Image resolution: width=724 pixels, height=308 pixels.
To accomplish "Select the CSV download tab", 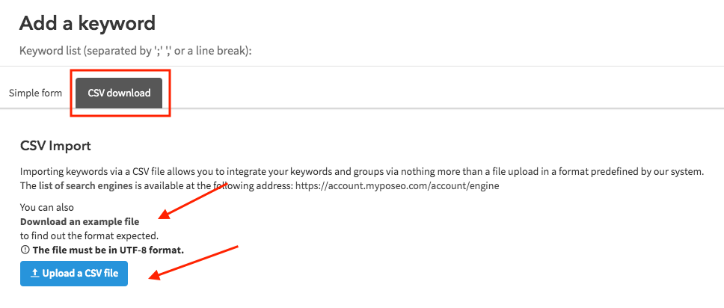I will tap(119, 93).
